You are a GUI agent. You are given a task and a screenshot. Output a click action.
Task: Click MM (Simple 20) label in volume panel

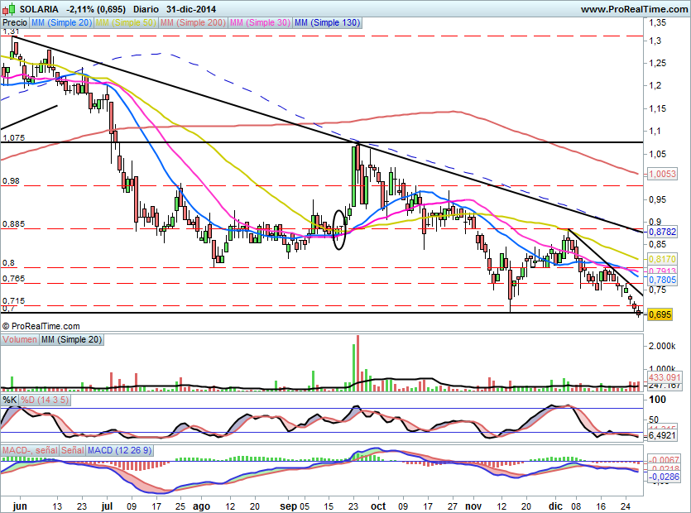tap(70, 340)
